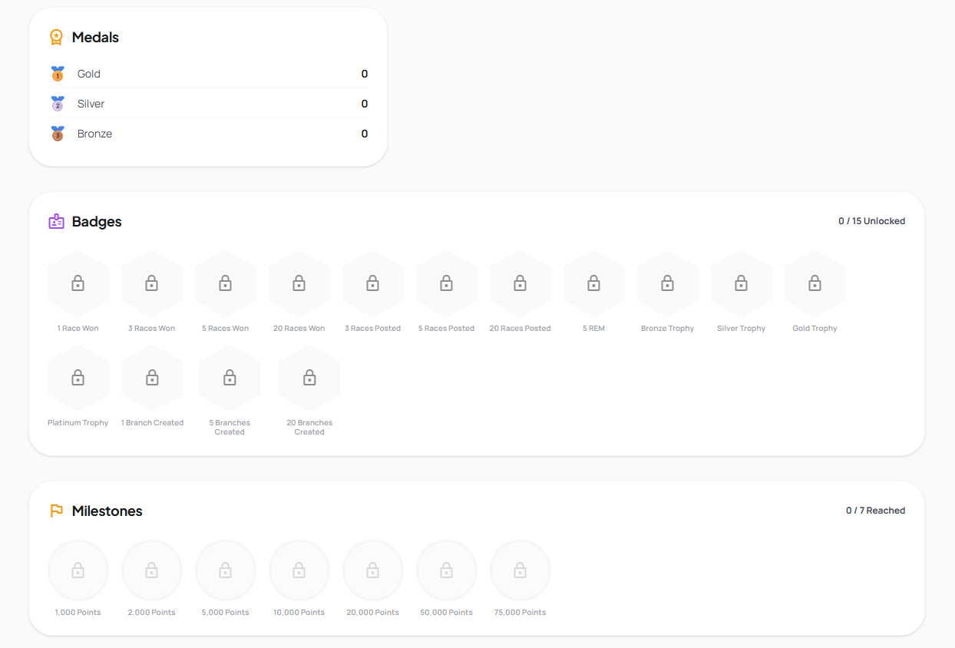
Task: Select the locked Platinum Trophy badge
Action: point(78,379)
